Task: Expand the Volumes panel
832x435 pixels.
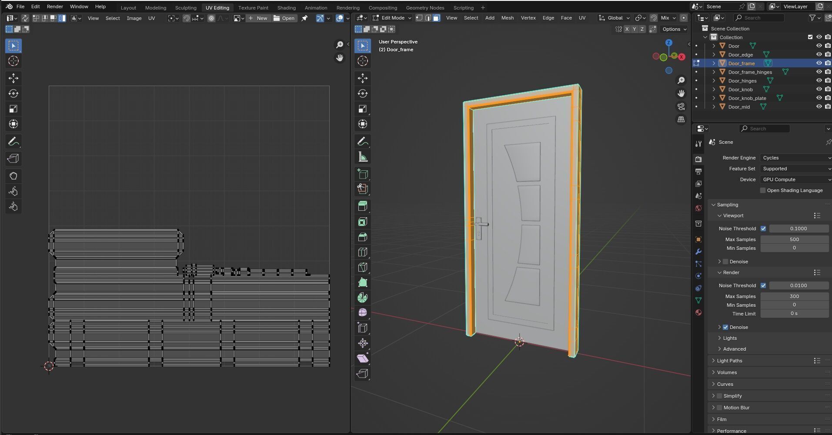Action: [x=727, y=372]
